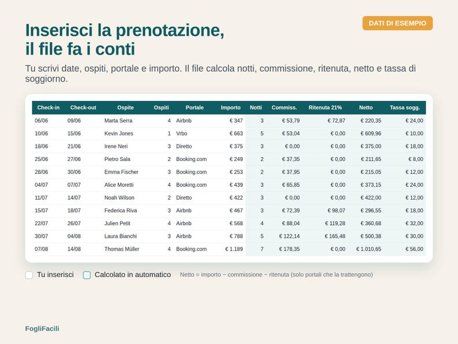Viewport: 458px width, 344px height.
Task: Select the Portale column header
Action: 194,107
